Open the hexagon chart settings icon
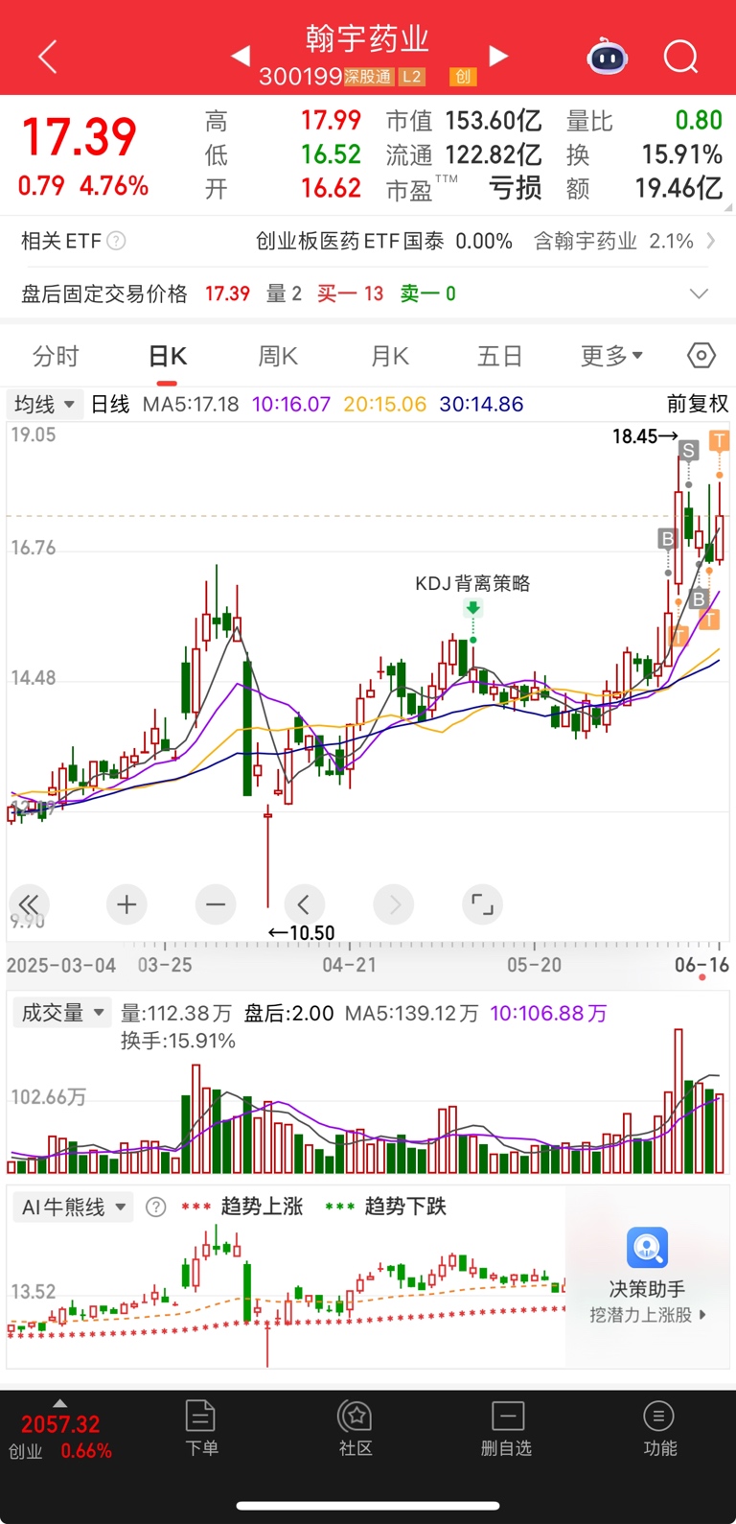The image size is (736, 1524). (x=701, y=356)
